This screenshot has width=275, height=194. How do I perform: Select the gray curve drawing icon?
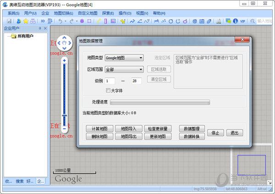pyautogui.click(x=147, y=21)
